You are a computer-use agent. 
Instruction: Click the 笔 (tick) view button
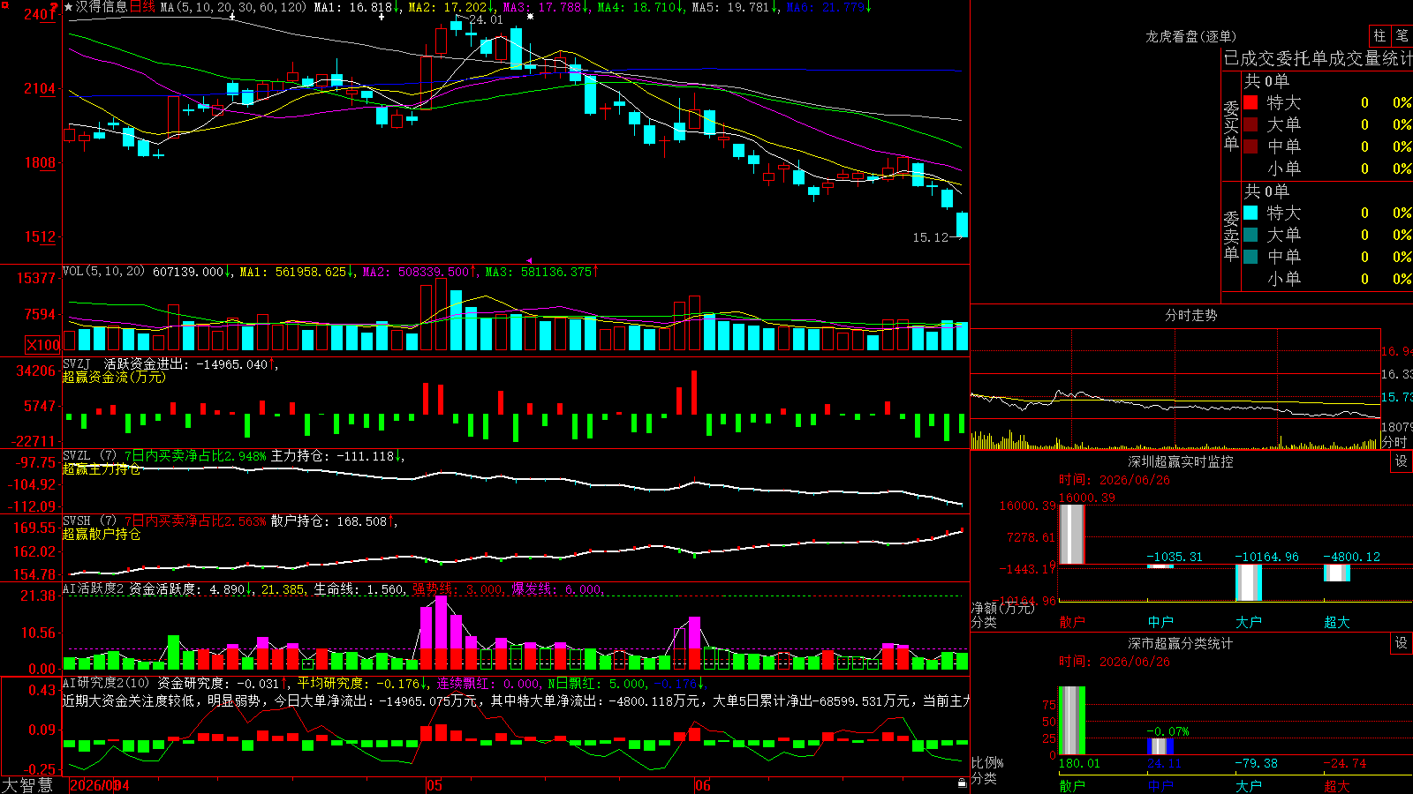point(1402,35)
